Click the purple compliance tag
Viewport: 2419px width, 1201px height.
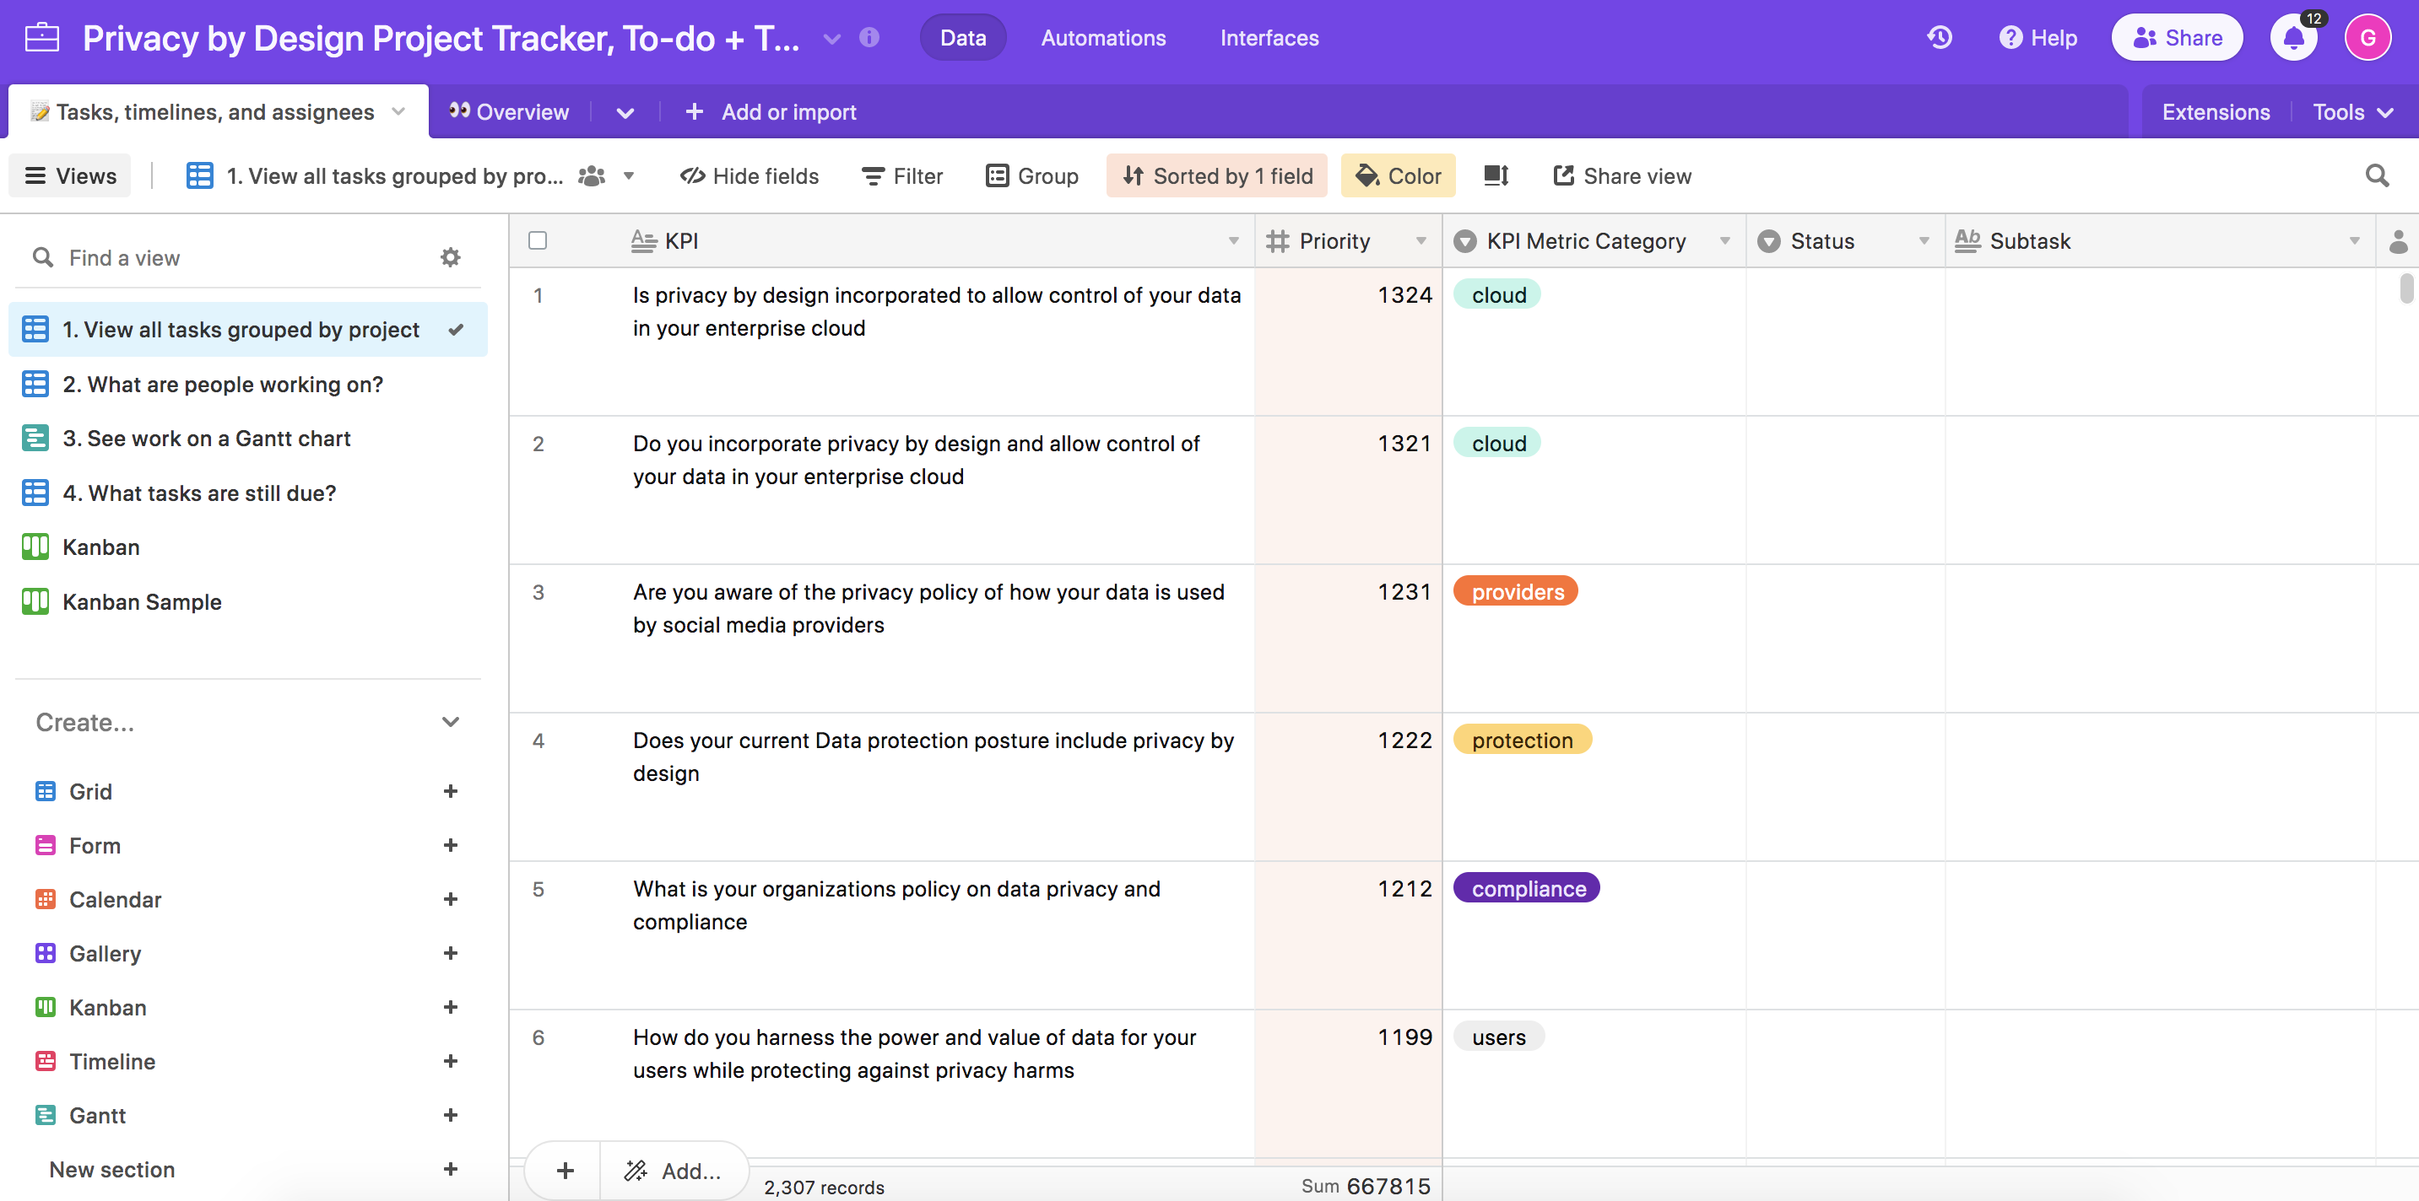pos(1527,887)
